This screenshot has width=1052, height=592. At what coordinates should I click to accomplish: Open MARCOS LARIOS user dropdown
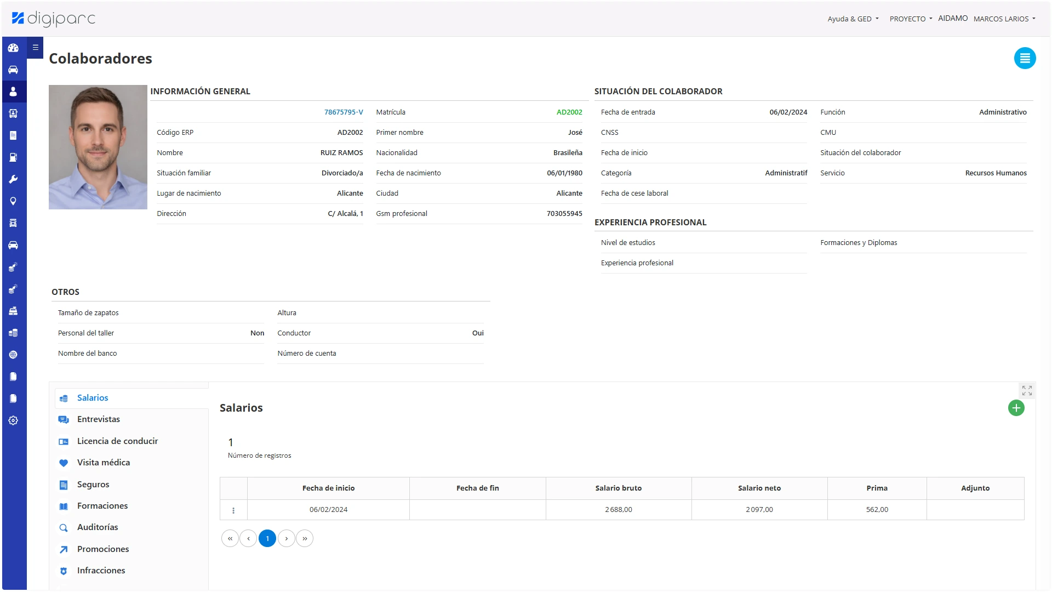(x=1004, y=19)
